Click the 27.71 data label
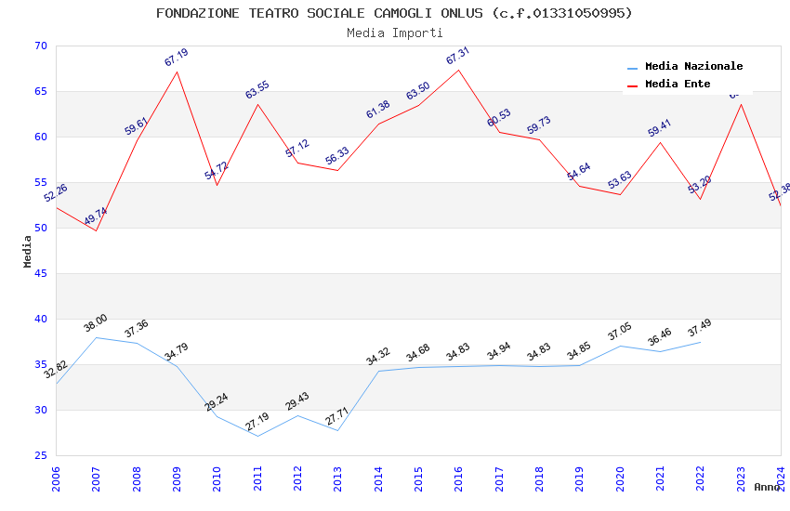This screenshot has width=790, height=511. [337, 416]
